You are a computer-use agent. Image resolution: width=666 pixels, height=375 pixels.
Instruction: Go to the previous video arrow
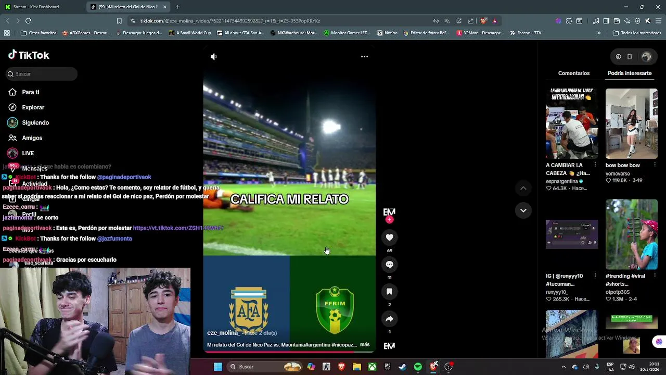(523, 188)
